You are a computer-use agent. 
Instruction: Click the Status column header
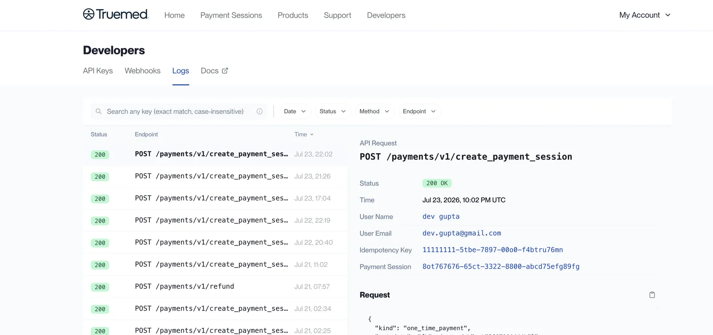coord(99,135)
